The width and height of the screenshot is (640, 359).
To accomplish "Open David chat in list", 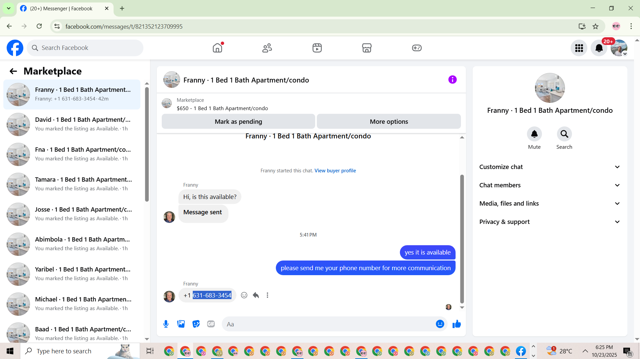I will coord(72,124).
